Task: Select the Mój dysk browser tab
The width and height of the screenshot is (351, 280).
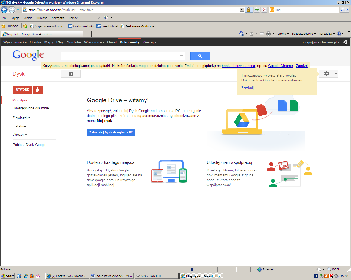Action: 42,34
